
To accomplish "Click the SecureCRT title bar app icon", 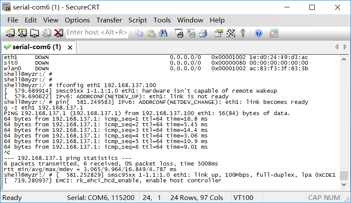I will 6,7.
